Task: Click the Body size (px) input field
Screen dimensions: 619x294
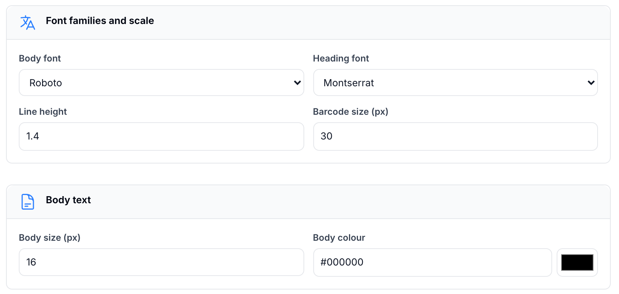Action: point(162,262)
